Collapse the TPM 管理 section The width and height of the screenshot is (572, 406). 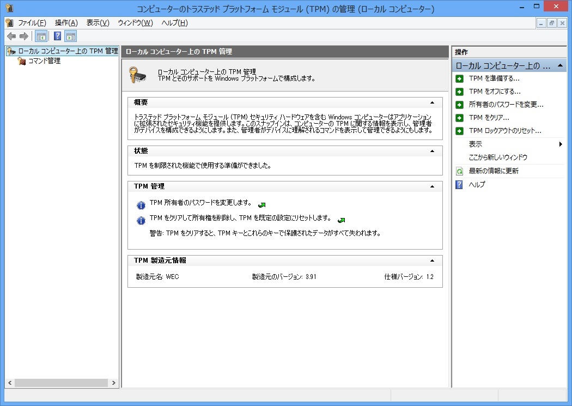click(433, 186)
